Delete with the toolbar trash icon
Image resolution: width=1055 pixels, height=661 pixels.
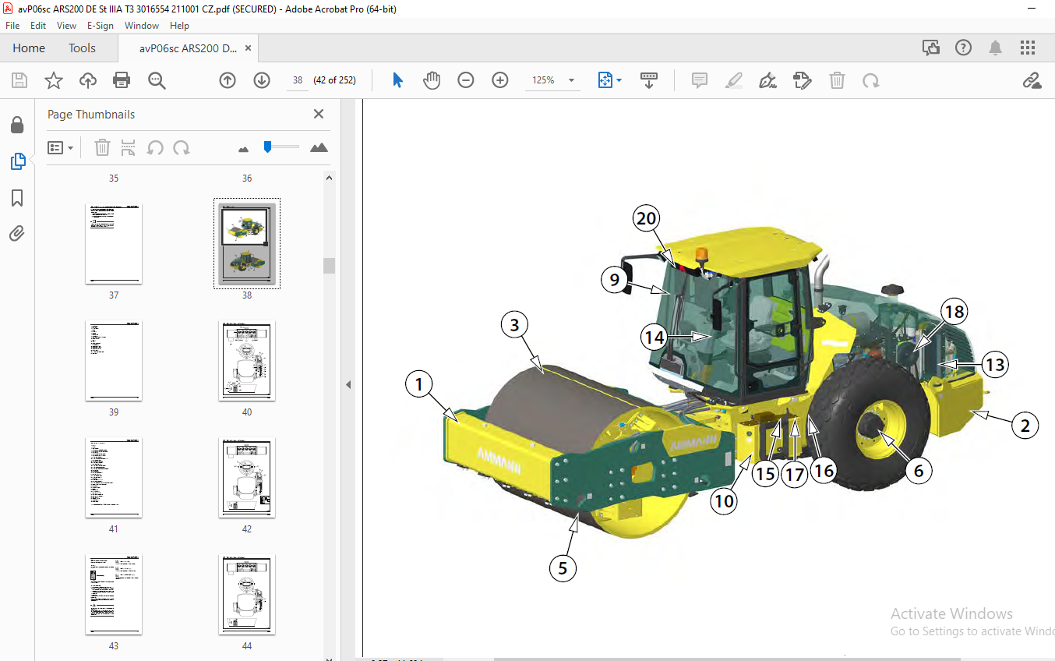(x=837, y=80)
